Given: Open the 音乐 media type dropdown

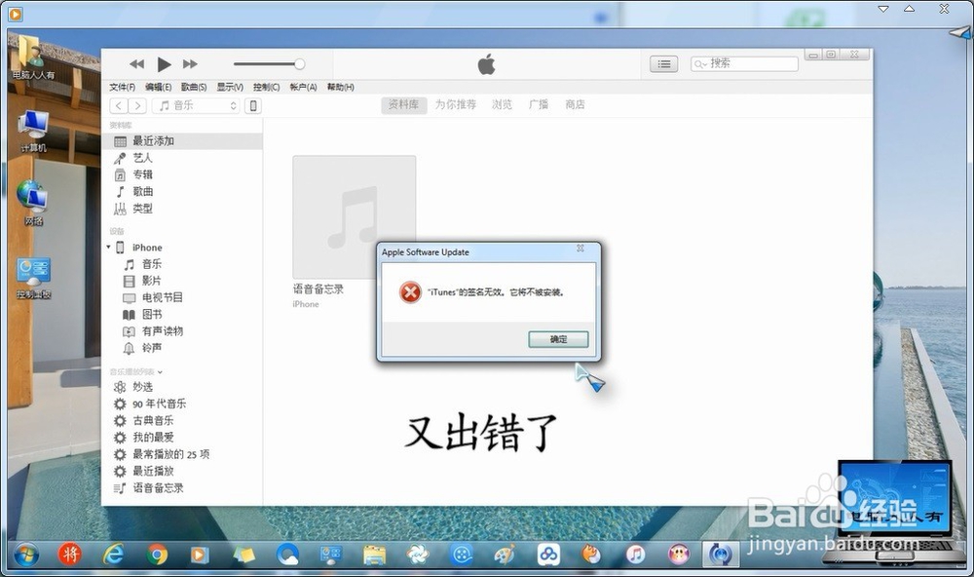Looking at the screenshot, I should tap(196, 105).
